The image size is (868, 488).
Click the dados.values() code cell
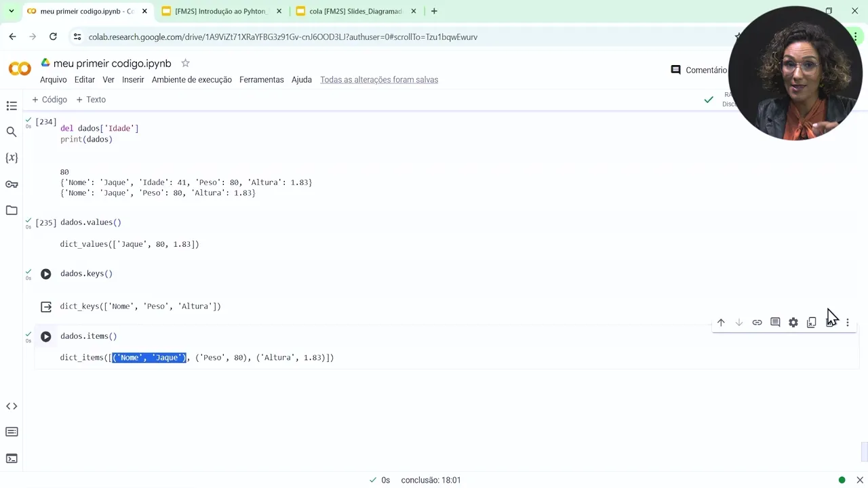click(91, 222)
